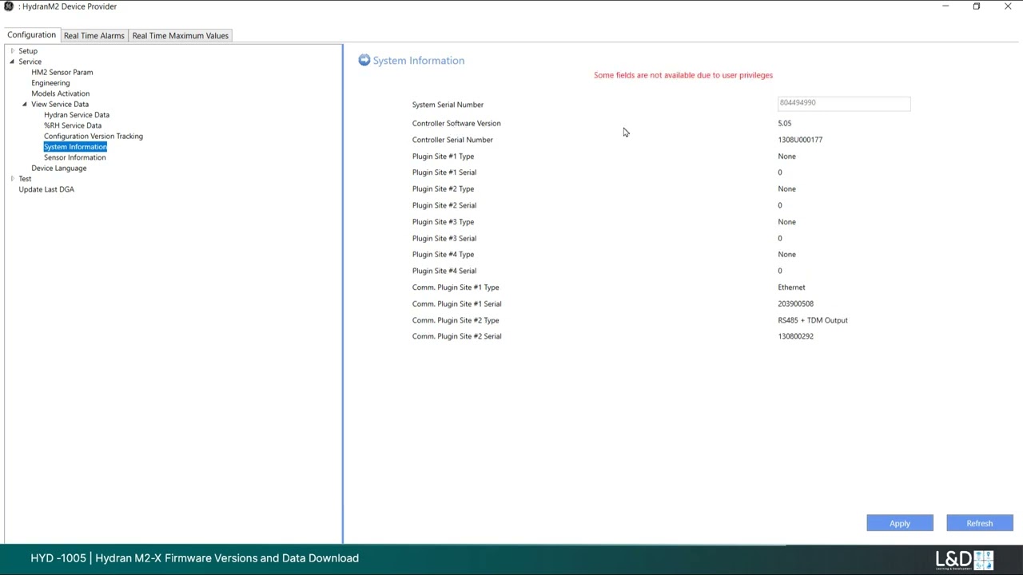Select Hydran Service Data item
1023x575 pixels.
pyautogui.click(x=77, y=115)
